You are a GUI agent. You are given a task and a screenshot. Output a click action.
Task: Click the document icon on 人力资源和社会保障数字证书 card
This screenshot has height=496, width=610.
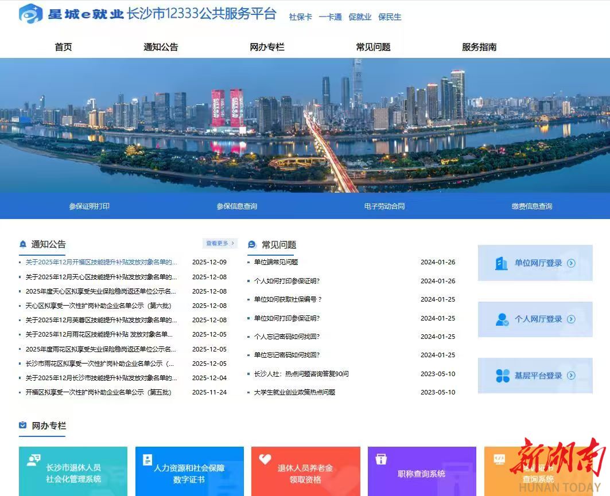pyautogui.click(x=147, y=459)
